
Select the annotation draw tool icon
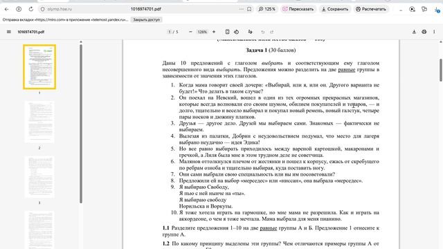(x=250, y=32)
